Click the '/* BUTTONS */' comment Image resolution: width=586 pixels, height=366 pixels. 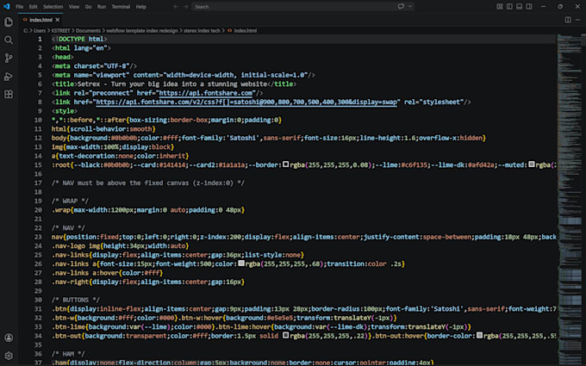click(x=76, y=300)
